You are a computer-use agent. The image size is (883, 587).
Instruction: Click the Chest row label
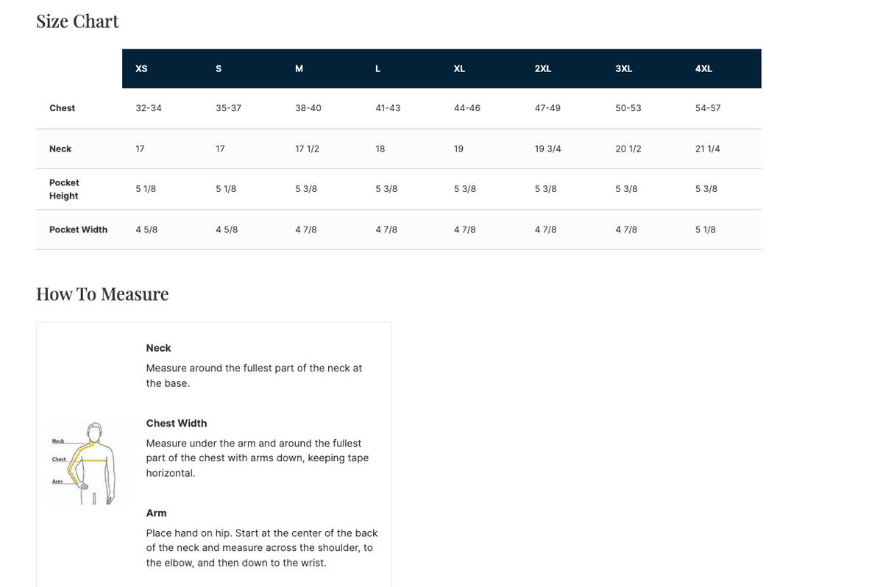62,108
